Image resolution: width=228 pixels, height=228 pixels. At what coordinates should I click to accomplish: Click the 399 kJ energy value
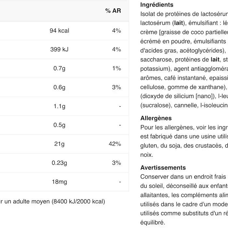click(59, 50)
